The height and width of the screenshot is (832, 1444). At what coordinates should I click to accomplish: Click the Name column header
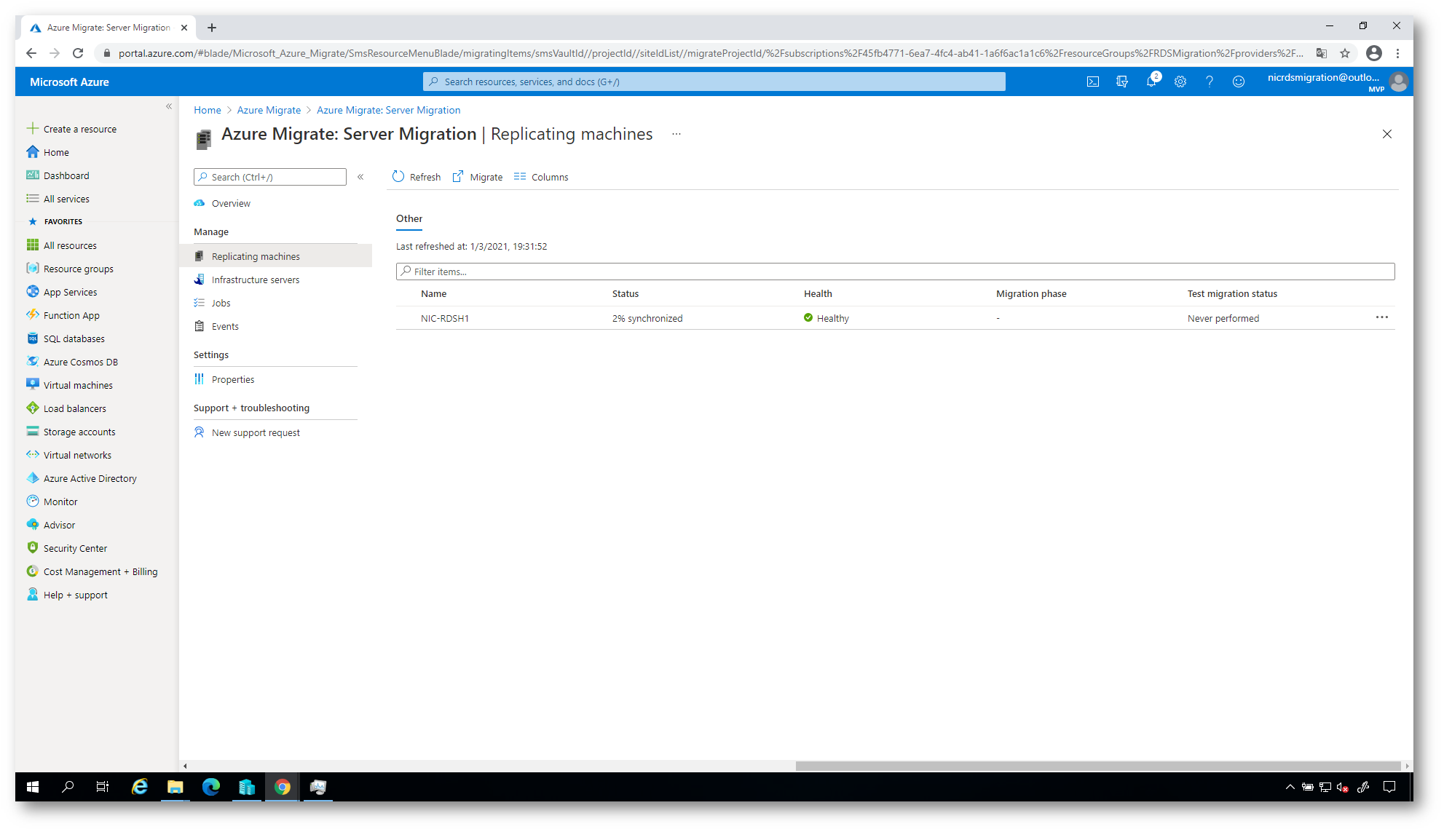433,293
